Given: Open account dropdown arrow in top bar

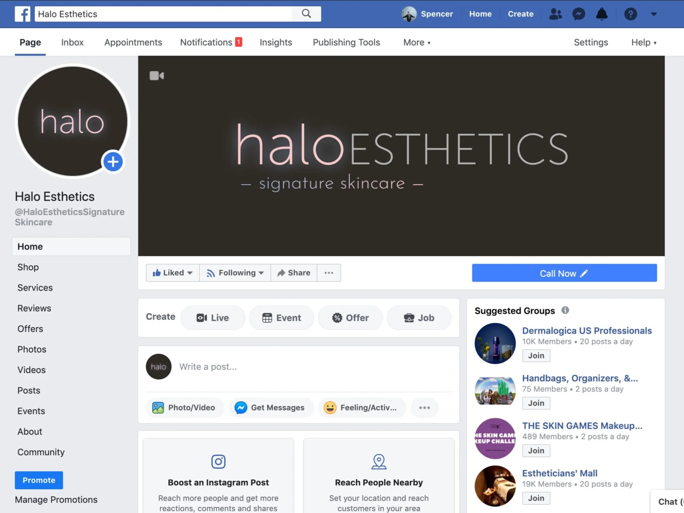Looking at the screenshot, I should pyautogui.click(x=654, y=14).
